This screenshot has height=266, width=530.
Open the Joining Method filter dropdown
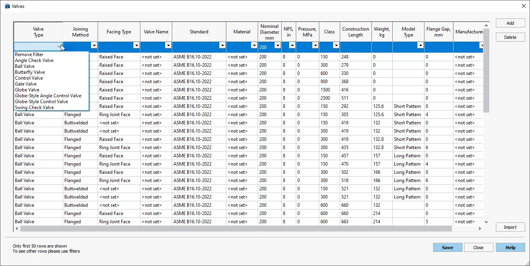click(x=94, y=46)
